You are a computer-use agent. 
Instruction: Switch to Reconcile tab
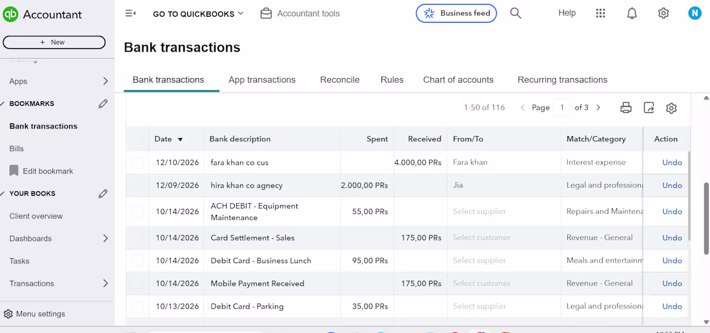[340, 80]
